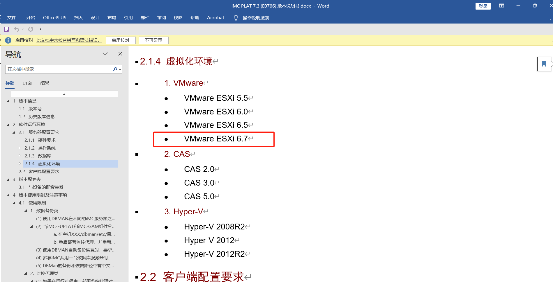Click the 此文档中未检查拼写和语法错误 link
Viewport: 553px width, 282px height.
point(69,40)
